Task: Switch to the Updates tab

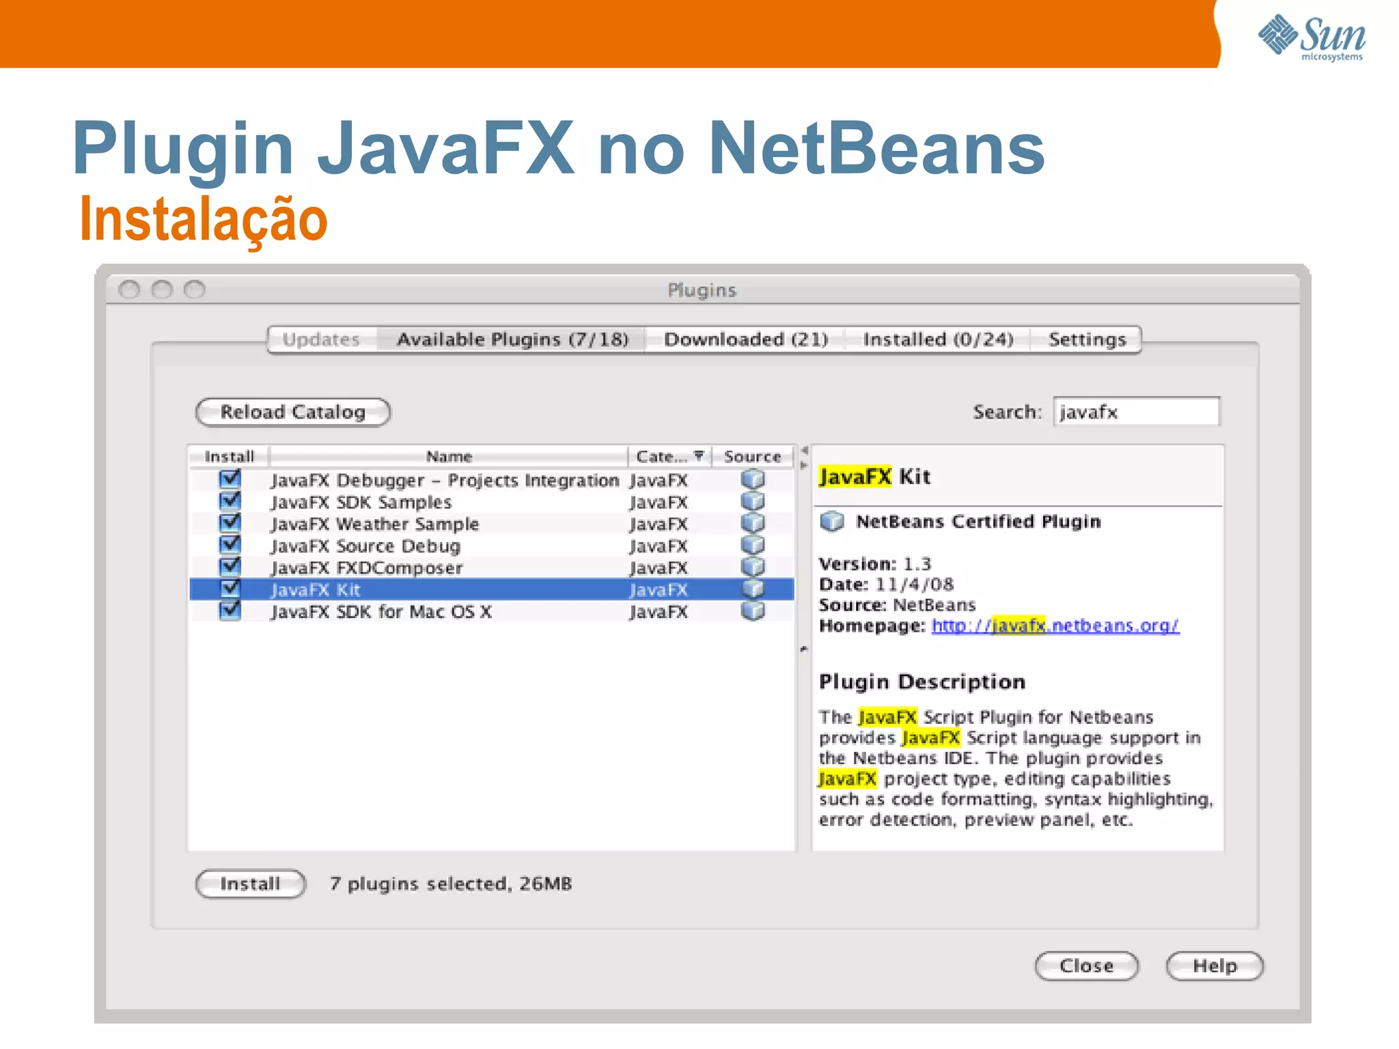Action: [322, 339]
